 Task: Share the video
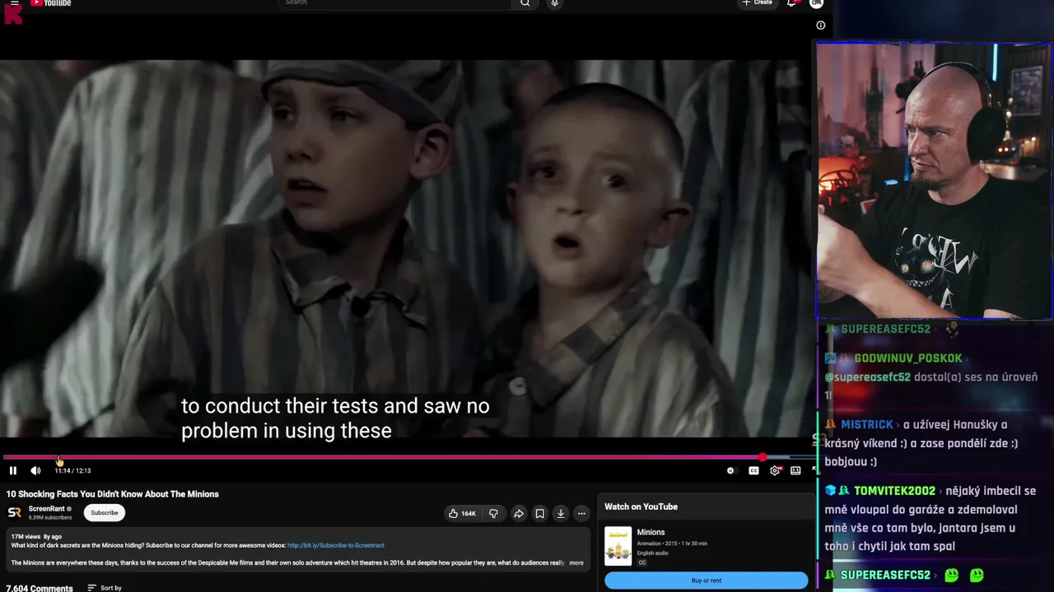519,514
